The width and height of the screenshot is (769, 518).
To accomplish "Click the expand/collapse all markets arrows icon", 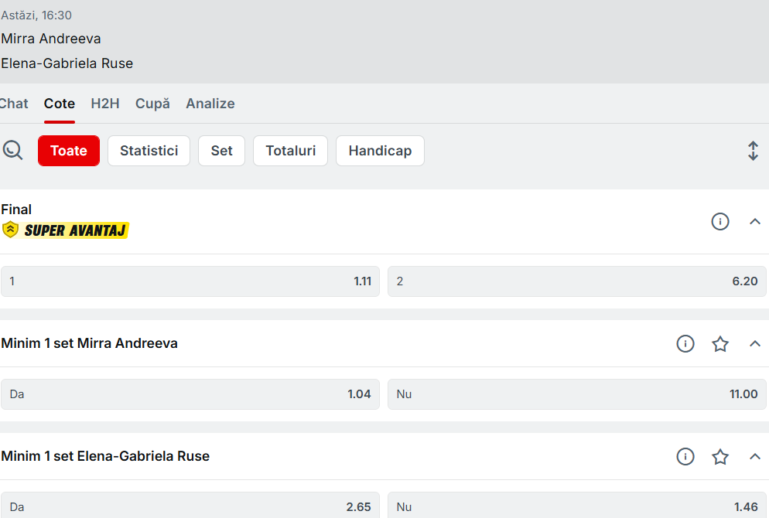I will coord(753,151).
